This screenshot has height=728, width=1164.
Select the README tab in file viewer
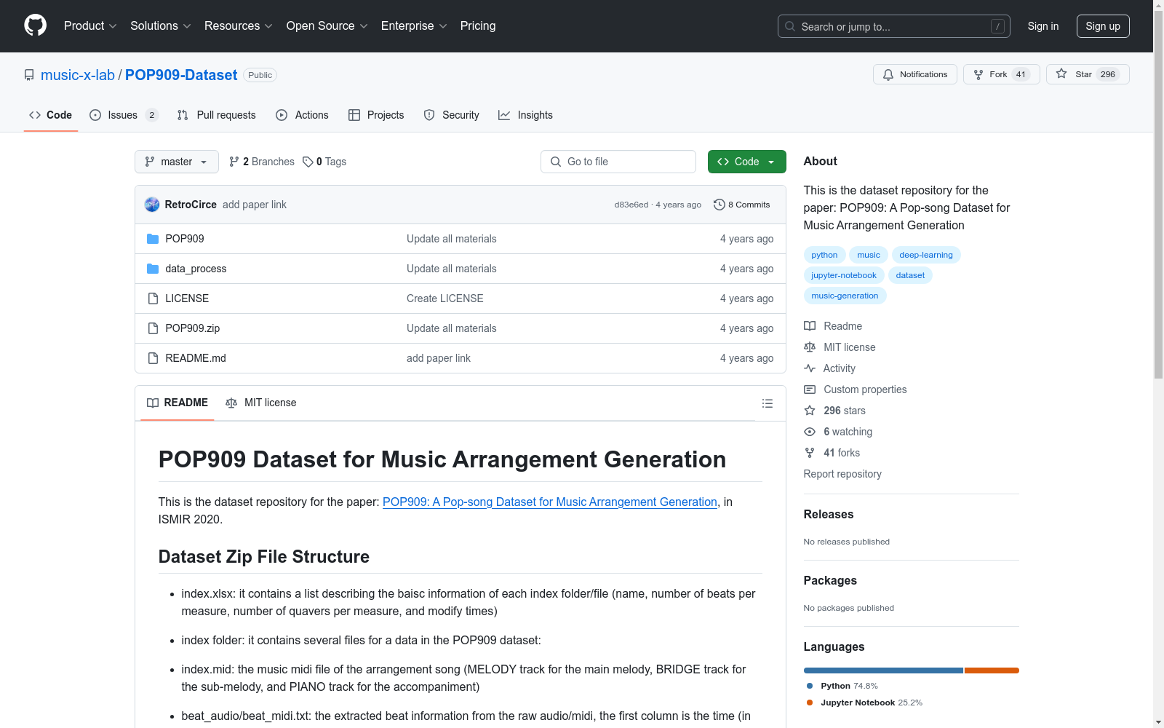point(178,403)
